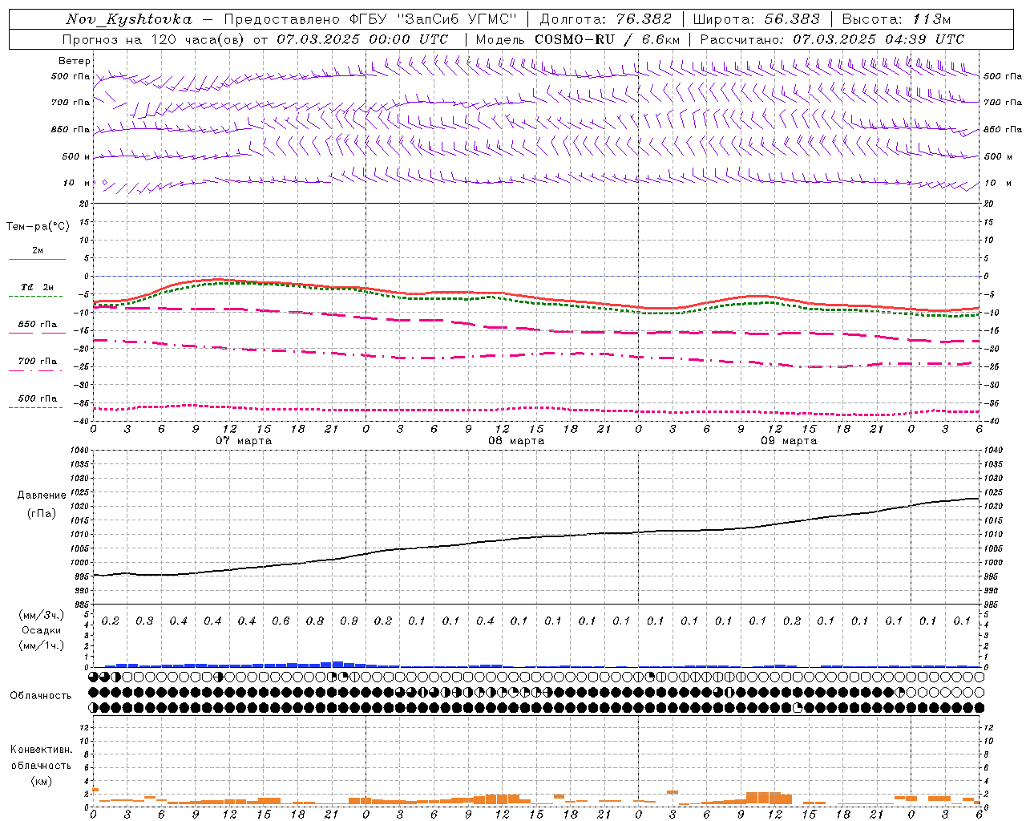The height and width of the screenshot is (821, 1026).
Task: Click the longitude value Долгота: 76.382
Action: click(605, 19)
